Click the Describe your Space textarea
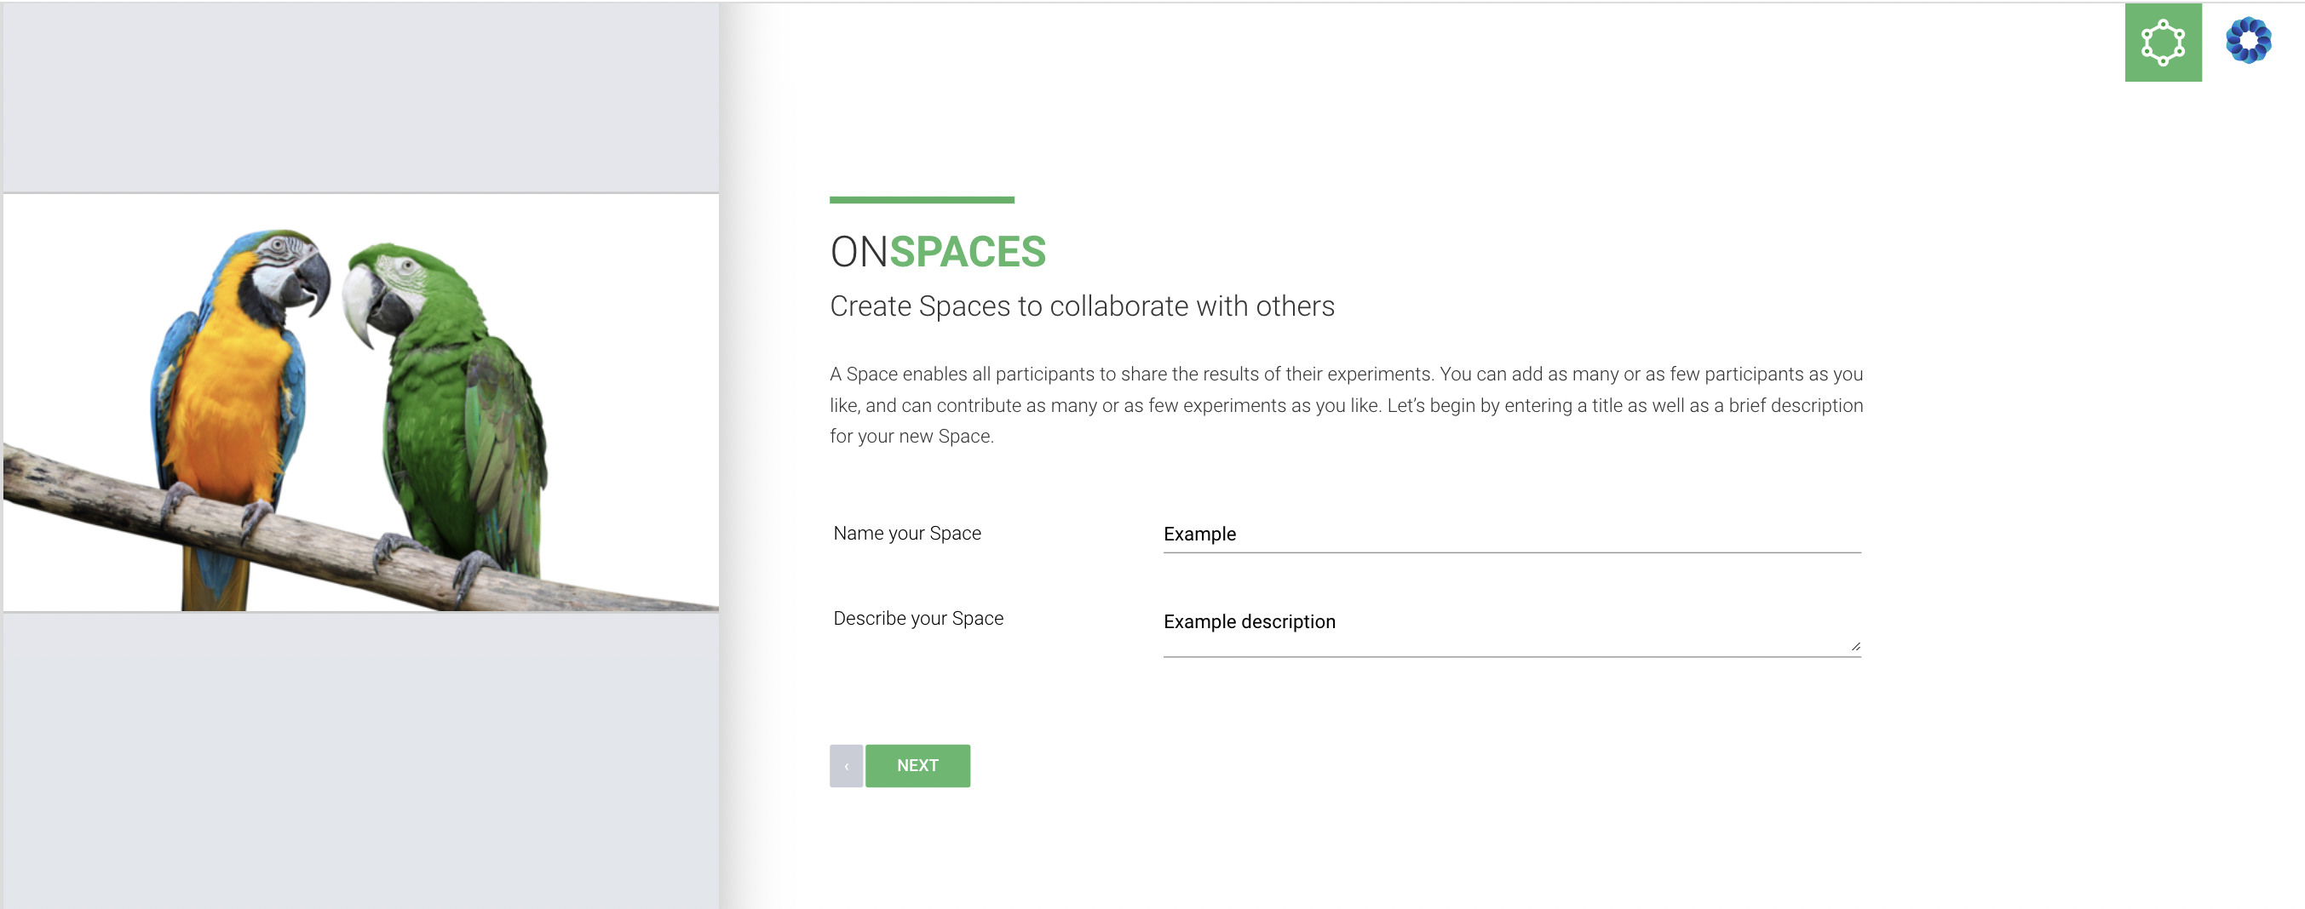The height and width of the screenshot is (909, 2305). [1511, 628]
